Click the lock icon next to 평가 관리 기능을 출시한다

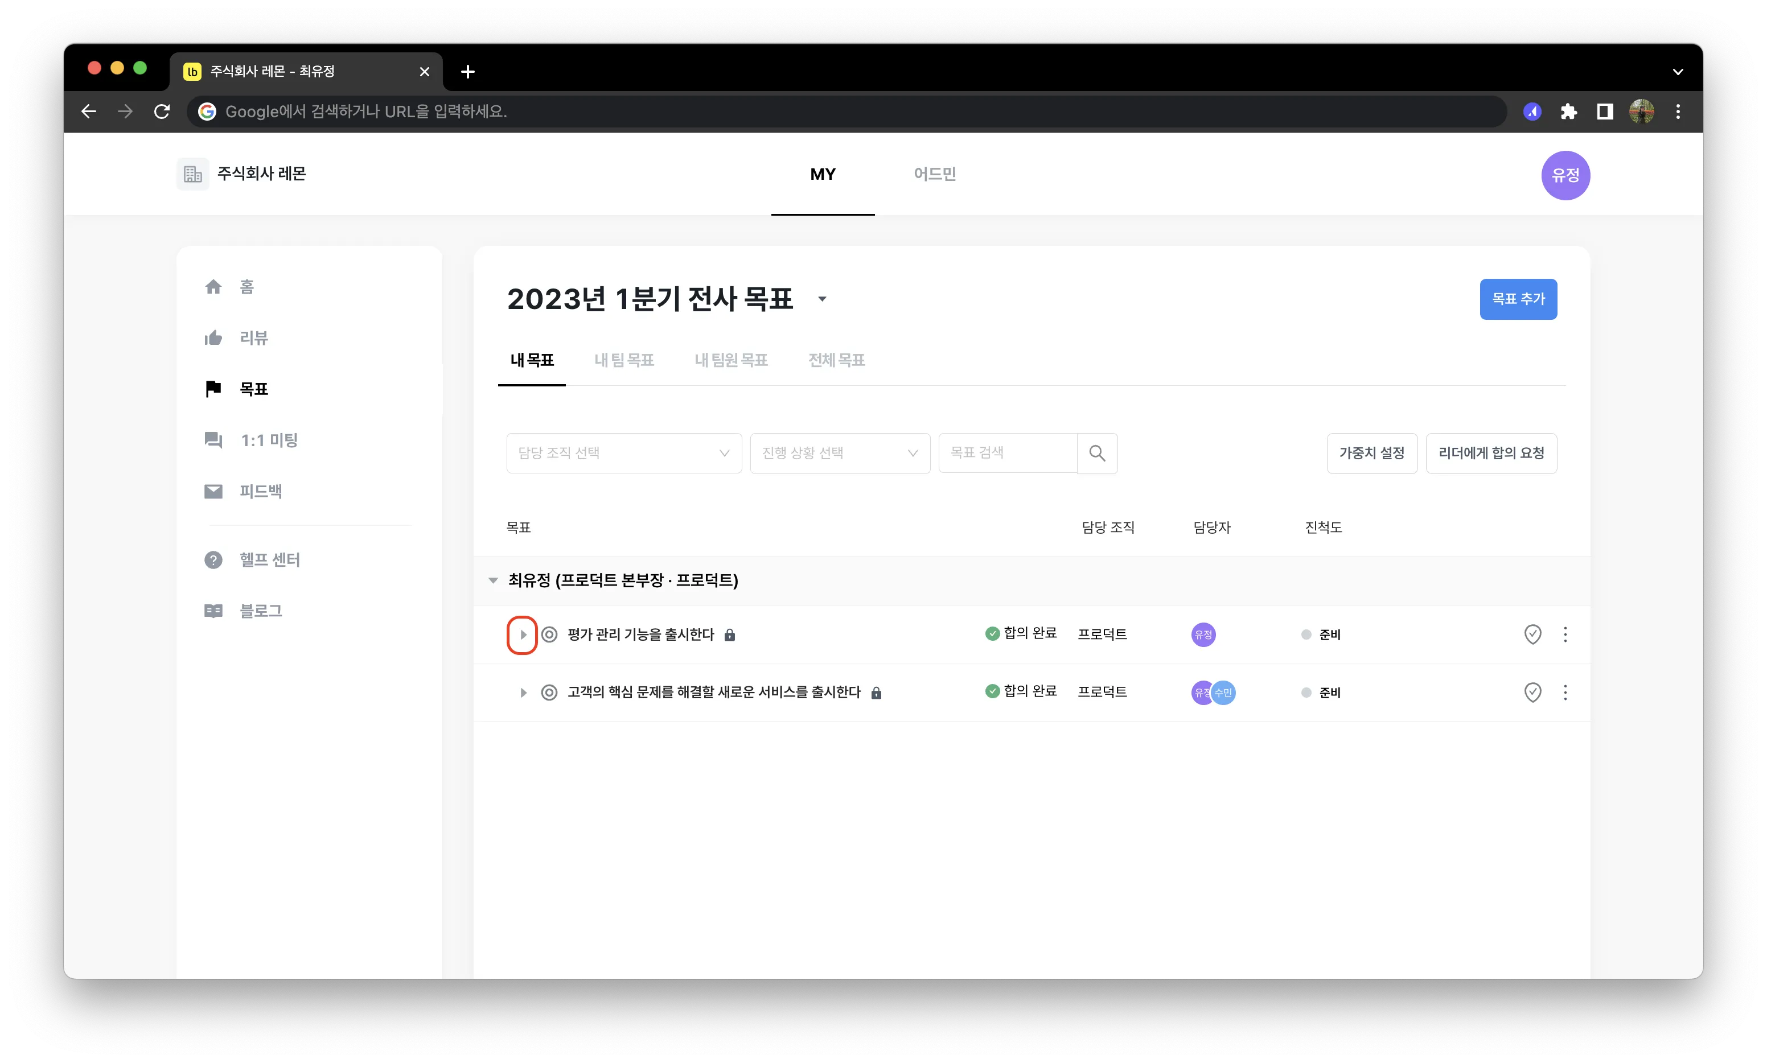(x=729, y=634)
